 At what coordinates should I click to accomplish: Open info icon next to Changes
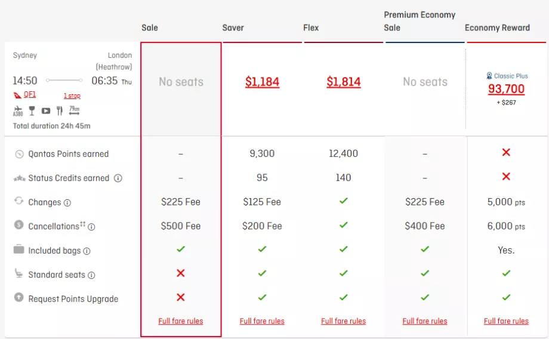(67, 203)
